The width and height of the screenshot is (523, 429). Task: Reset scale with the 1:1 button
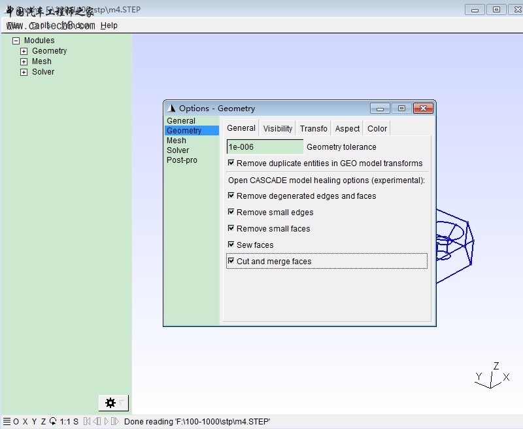pos(65,422)
